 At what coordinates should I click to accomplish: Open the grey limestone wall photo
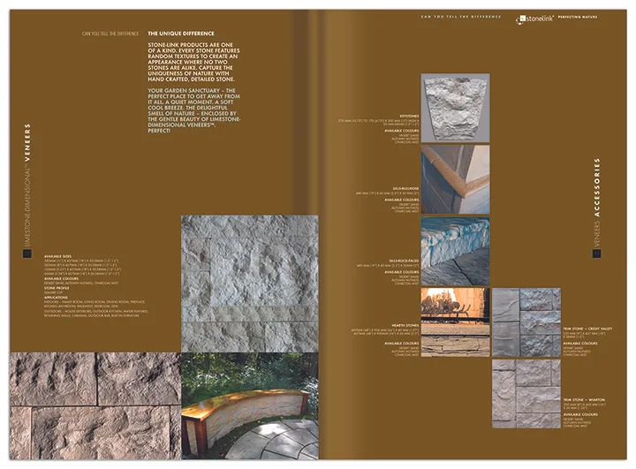coord(249,284)
